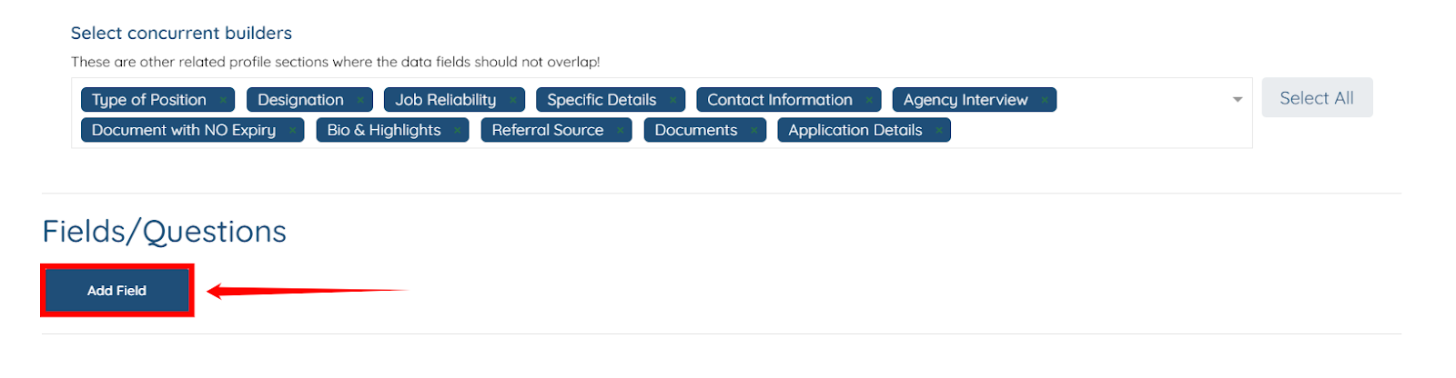
Task: Click the Add Field button
Action: pyautogui.click(x=116, y=291)
